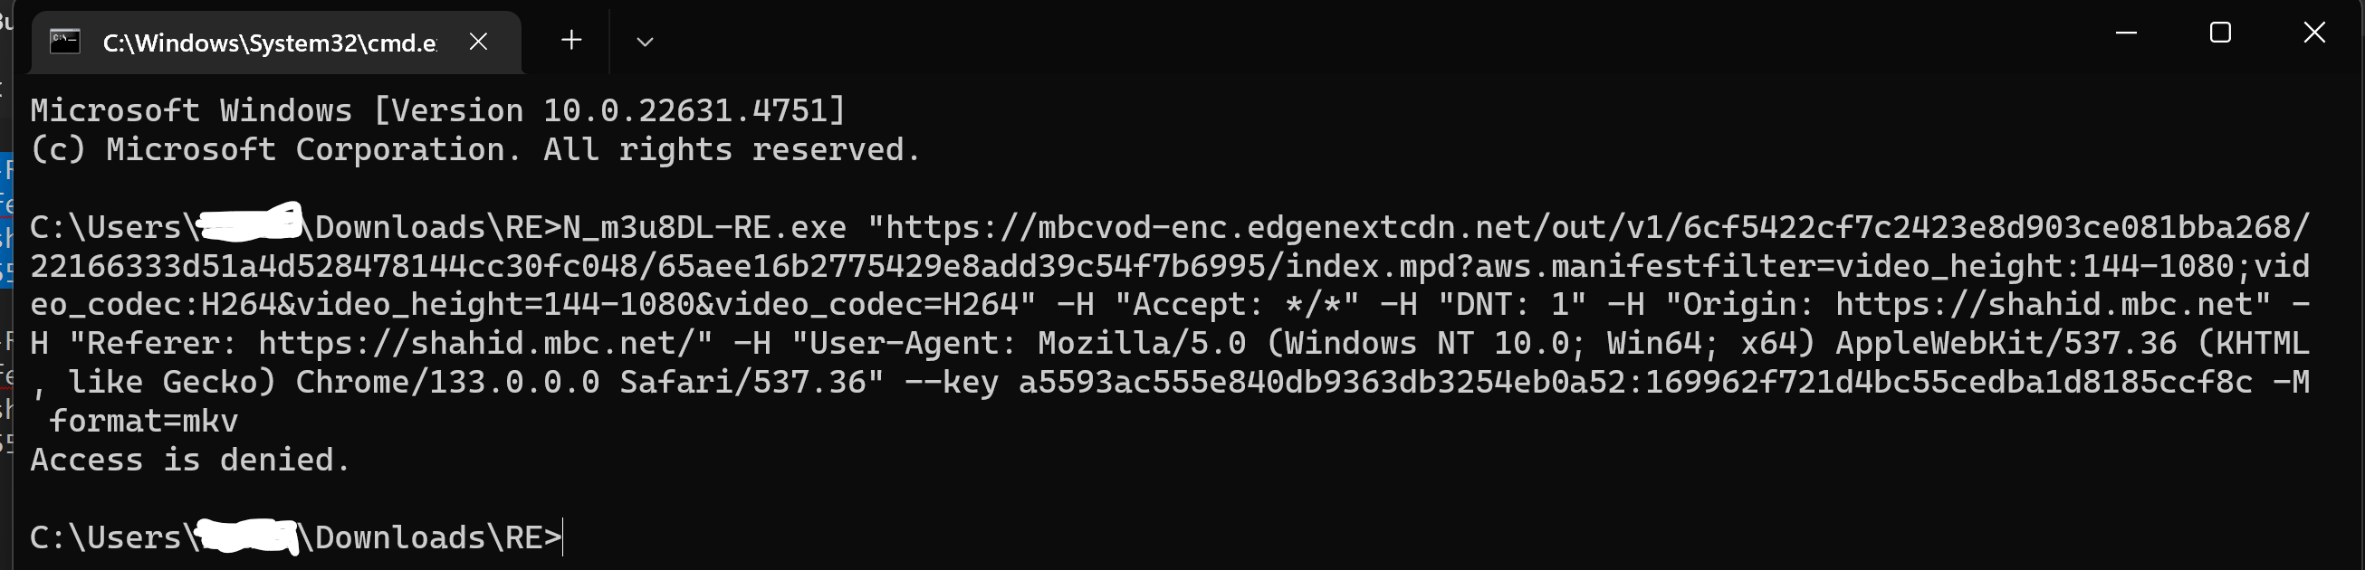Place cursor at the last Downloads\RE> prompt
The width and height of the screenshot is (2365, 570).
click(563, 537)
